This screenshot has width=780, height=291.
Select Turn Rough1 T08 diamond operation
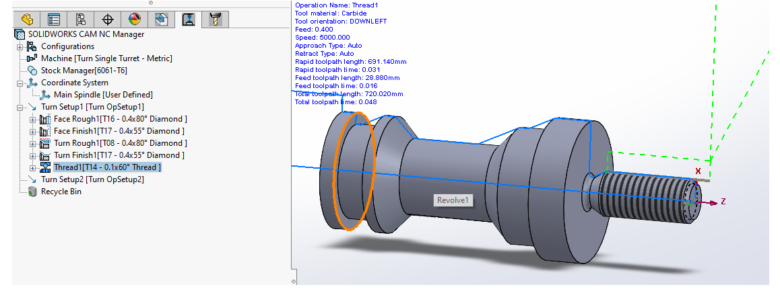click(121, 143)
